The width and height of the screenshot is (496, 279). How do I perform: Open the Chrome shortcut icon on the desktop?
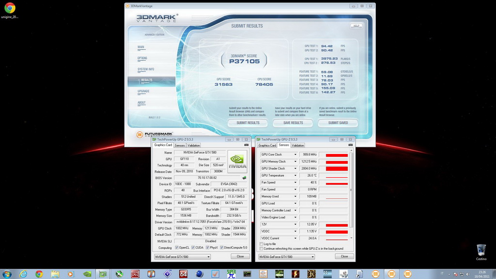pos(10,8)
